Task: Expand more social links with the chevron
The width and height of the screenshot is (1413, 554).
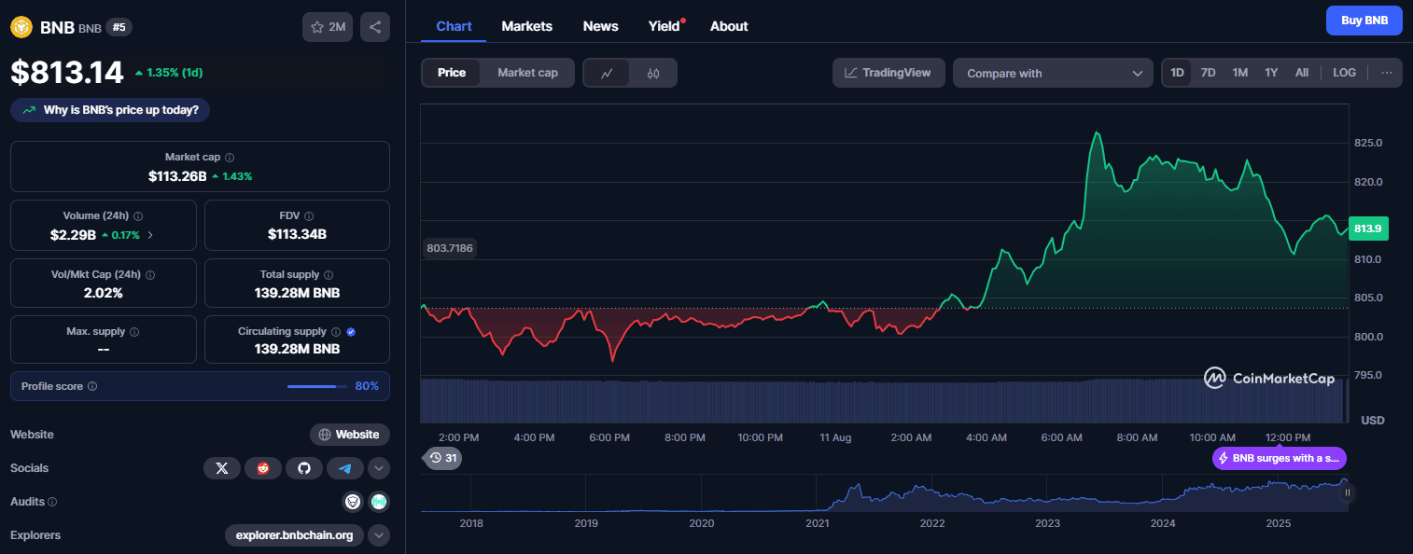Action: coord(379,468)
